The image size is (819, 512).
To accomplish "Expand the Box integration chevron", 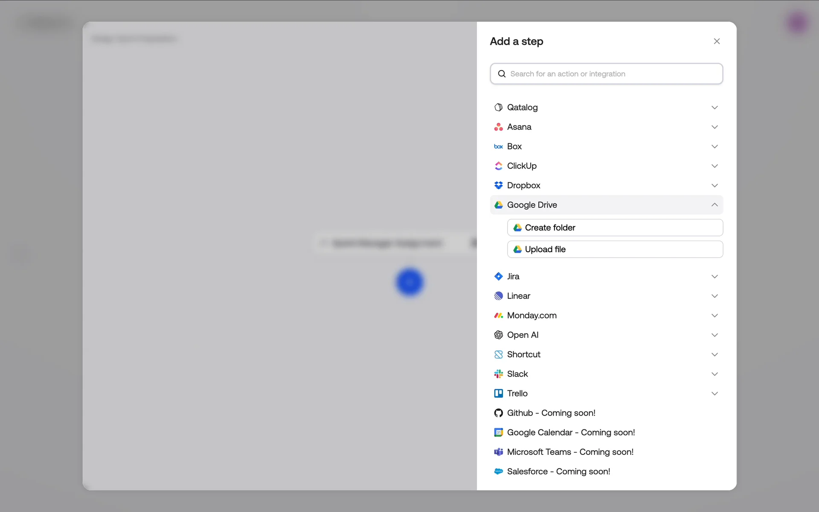I will tap(714, 147).
